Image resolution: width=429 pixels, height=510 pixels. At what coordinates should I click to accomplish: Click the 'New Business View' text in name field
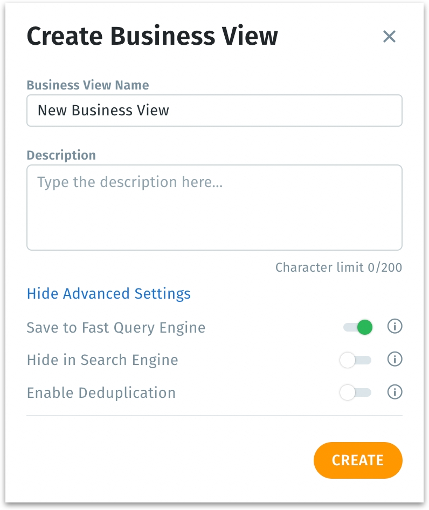(103, 111)
